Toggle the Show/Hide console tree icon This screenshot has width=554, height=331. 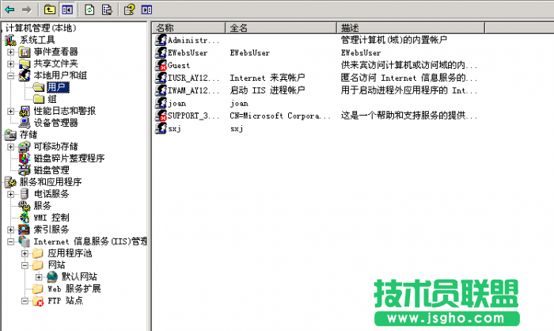click(67, 10)
